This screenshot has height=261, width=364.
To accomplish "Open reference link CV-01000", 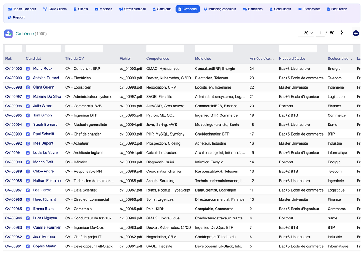I will pos(14,69).
